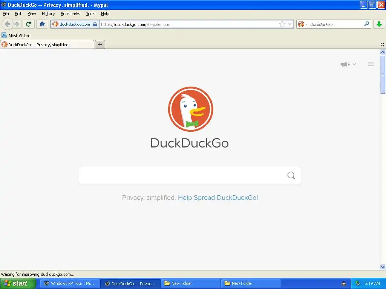Viewport: 386px width, 289px height.
Task: Open the View menu
Action: [32, 14]
